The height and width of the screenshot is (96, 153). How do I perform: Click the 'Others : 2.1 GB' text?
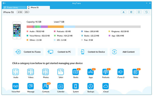(x=35, y=40)
